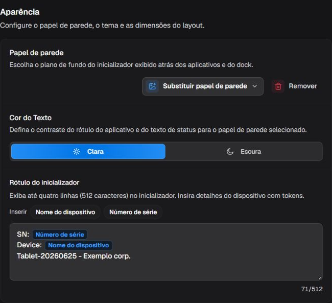Click the Nome do dispositivo token chip in the text area

78,245
